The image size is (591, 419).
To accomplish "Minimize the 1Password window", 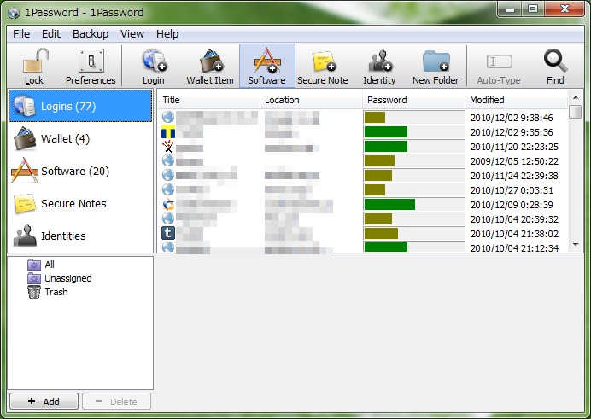I will point(510,9).
